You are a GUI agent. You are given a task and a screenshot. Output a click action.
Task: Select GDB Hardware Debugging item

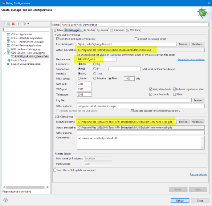[25, 49]
